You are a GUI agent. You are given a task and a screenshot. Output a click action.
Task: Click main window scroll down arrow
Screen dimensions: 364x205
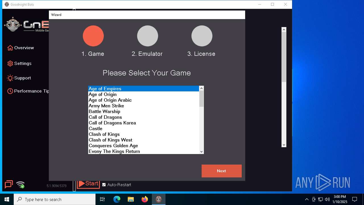284,145
